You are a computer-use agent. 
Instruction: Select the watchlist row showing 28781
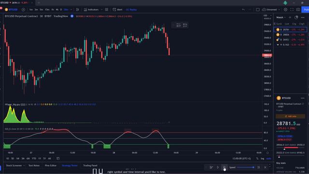coord(291,29)
